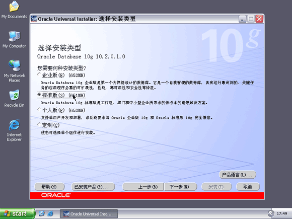Click the 选择安装类型 heading text
Viewport: 292px width, 219px height.
click(59, 48)
